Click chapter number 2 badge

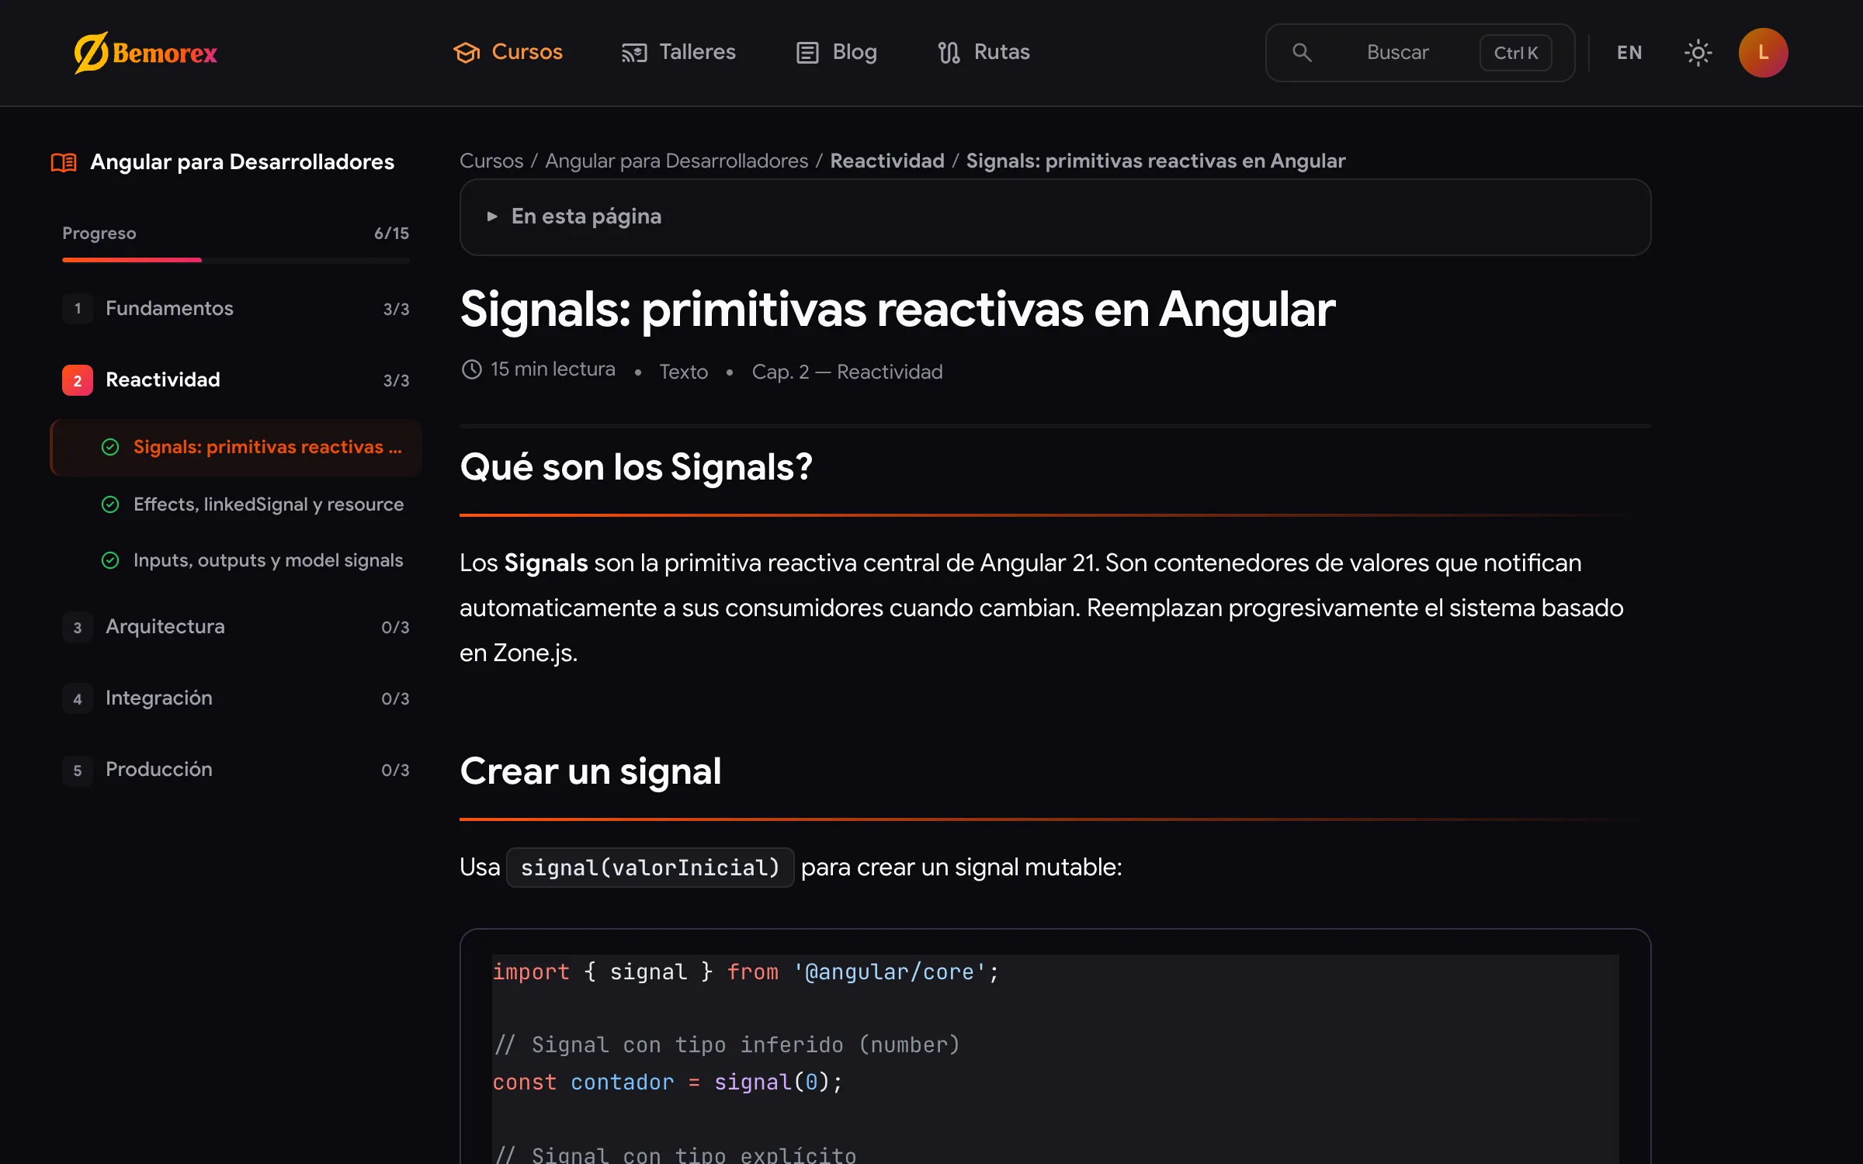78,380
